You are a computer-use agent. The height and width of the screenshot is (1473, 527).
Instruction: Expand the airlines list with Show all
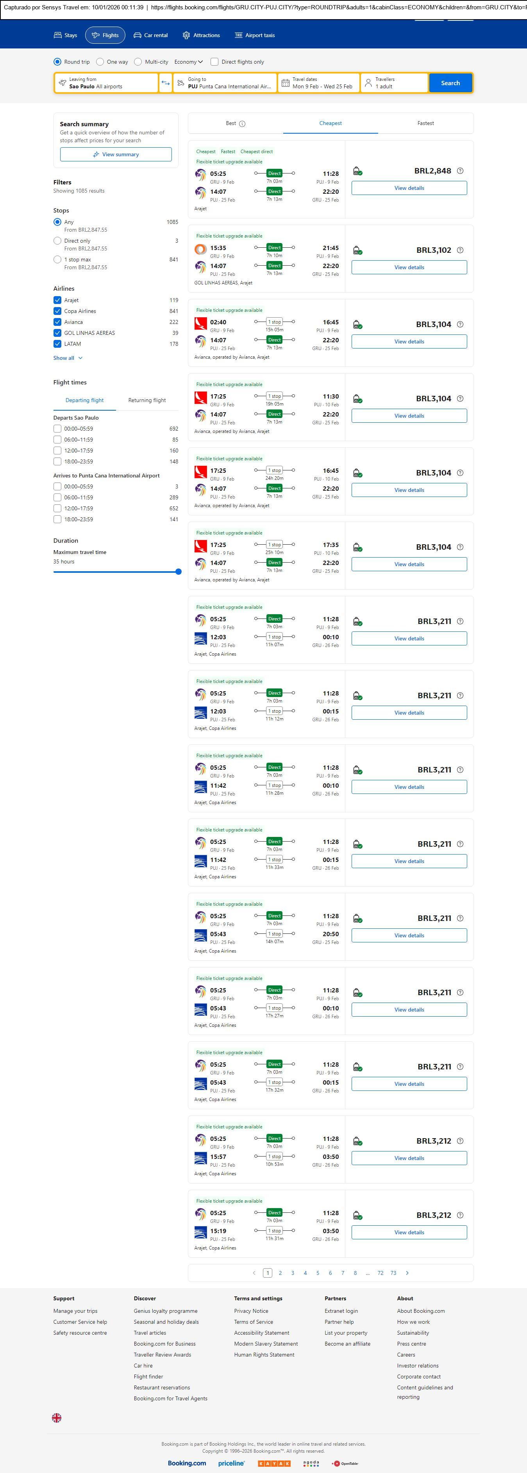[68, 358]
